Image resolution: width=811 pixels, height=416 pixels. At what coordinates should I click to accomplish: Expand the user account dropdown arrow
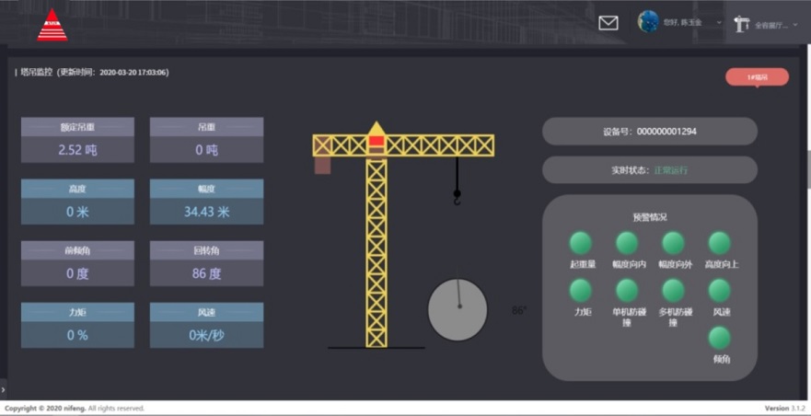click(x=719, y=23)
